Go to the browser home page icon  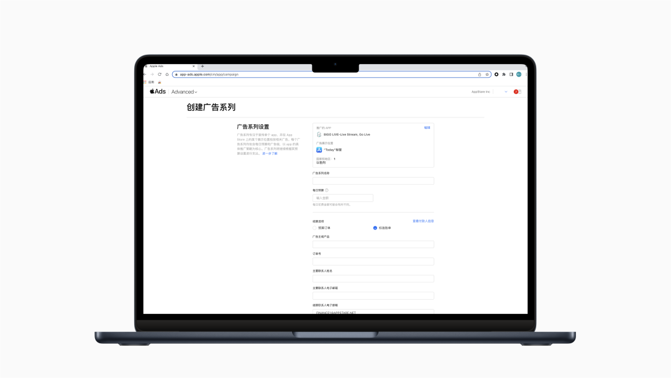click(167, 75)
